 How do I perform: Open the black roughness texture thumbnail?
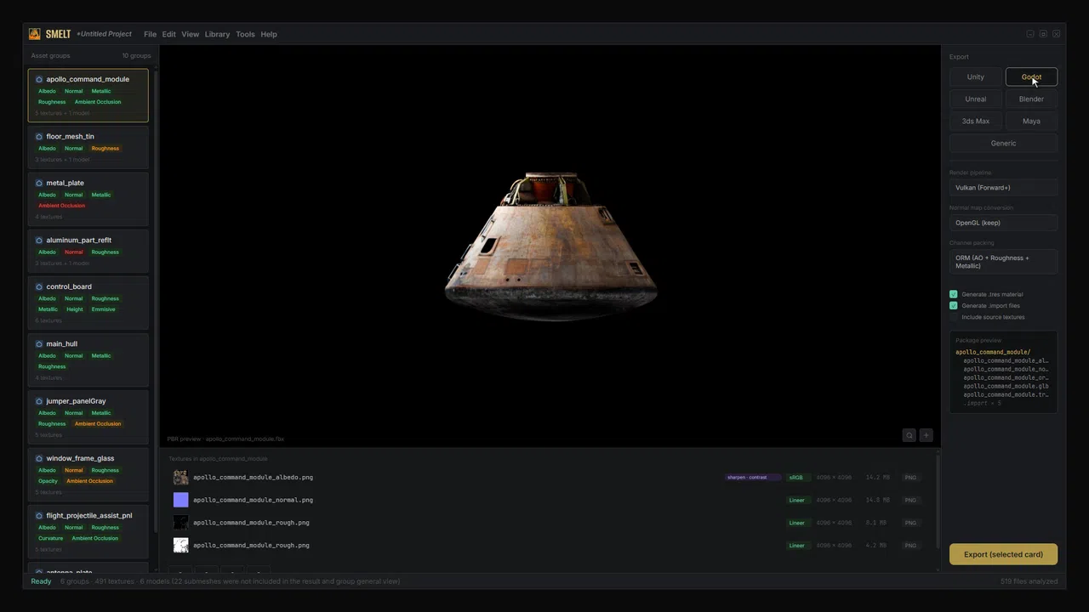click(x=180, y=523)
